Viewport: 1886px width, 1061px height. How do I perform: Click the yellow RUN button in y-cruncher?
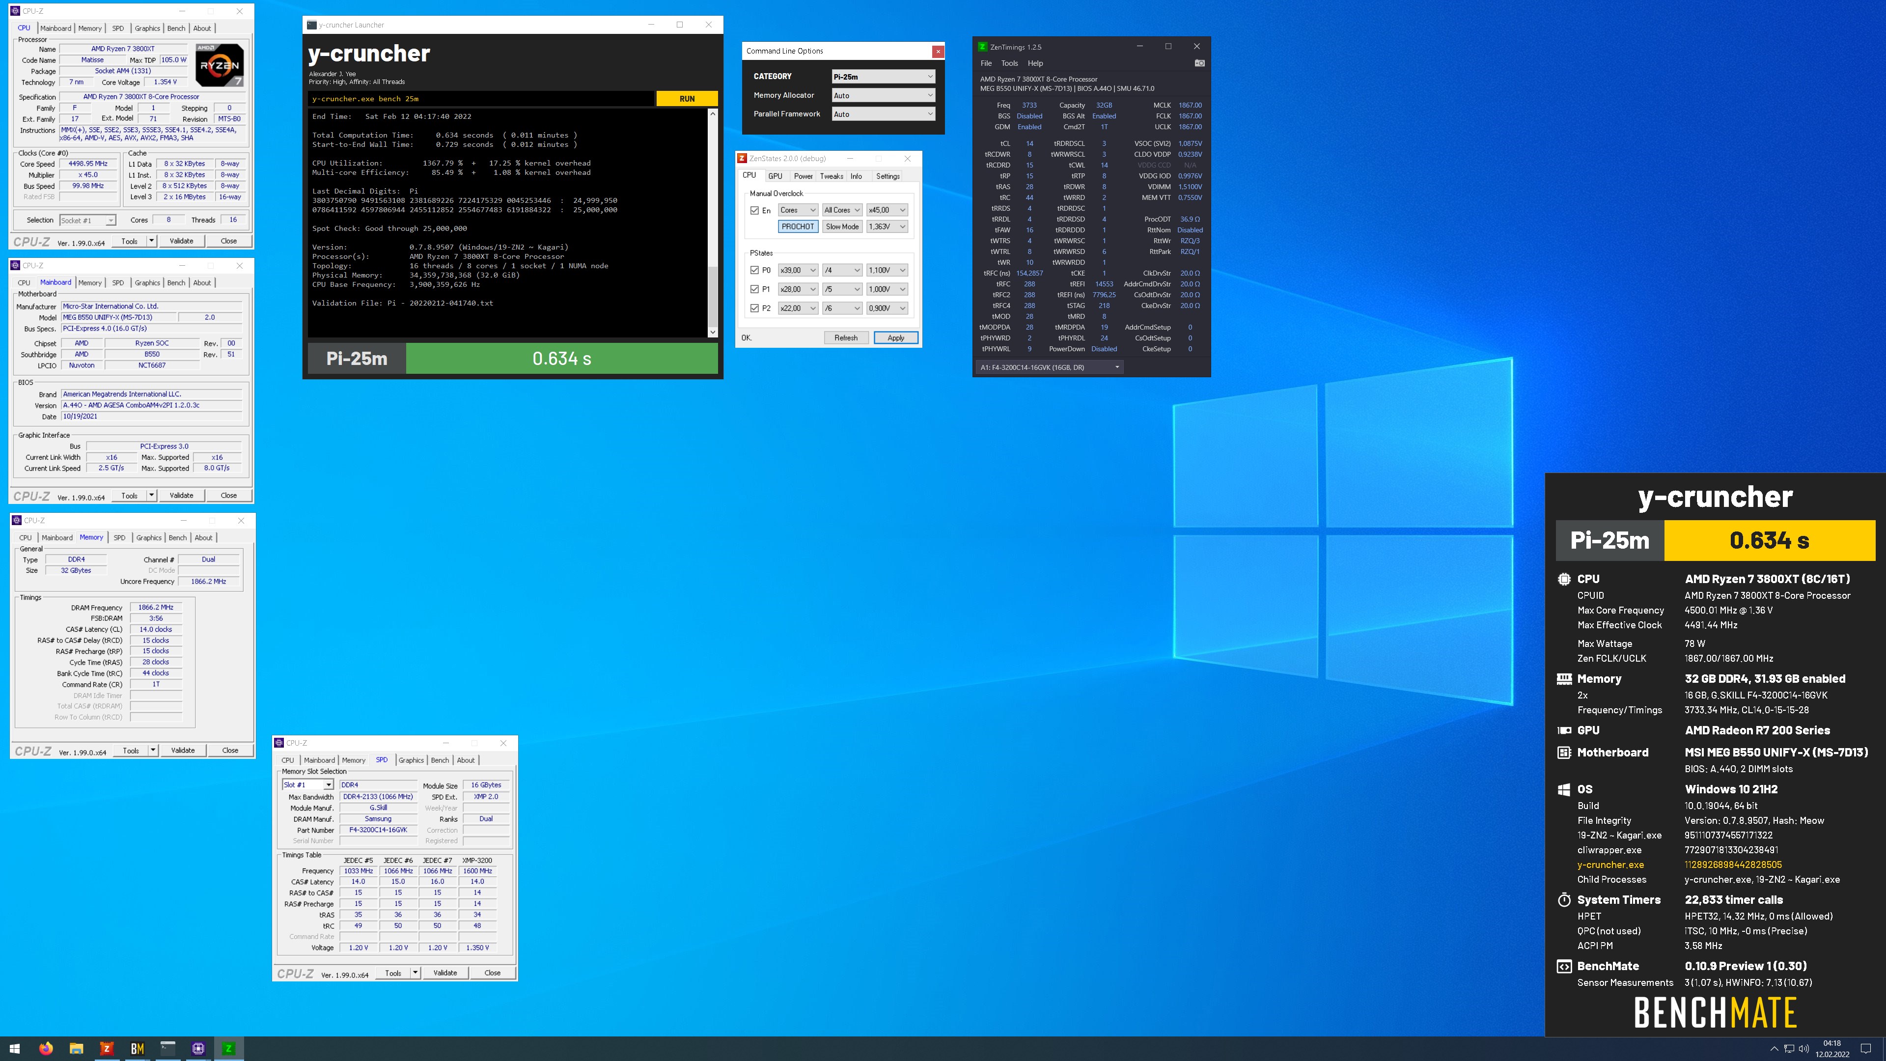687,99
